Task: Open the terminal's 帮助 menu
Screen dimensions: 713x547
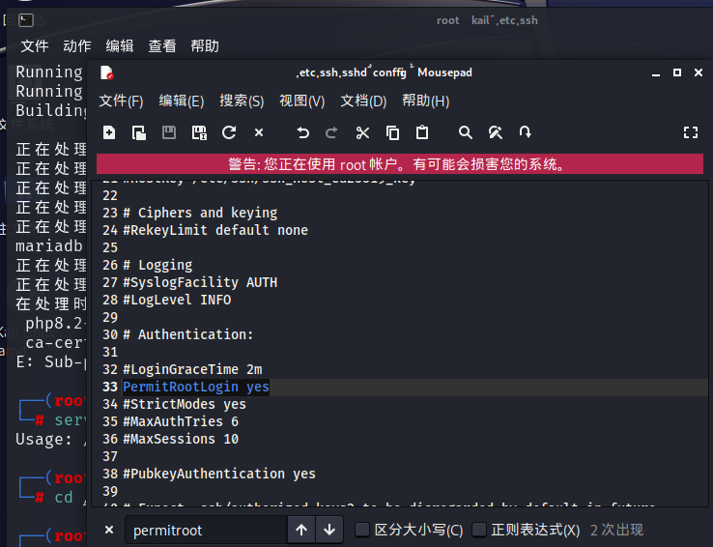Action: click(205, 46)
